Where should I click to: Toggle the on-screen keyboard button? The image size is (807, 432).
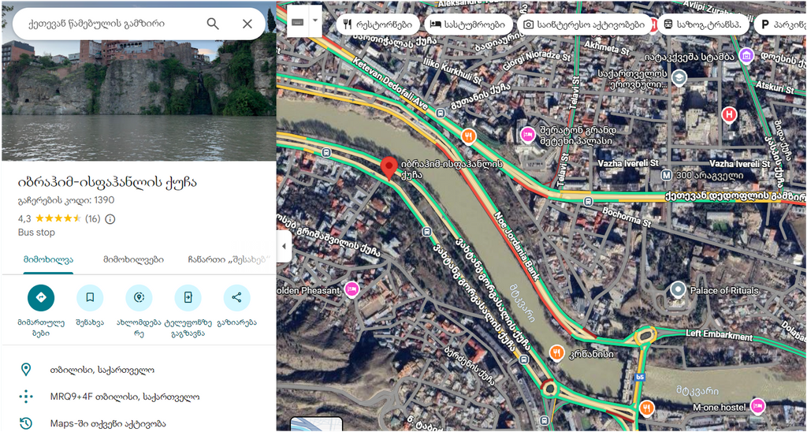pos(298,23)
